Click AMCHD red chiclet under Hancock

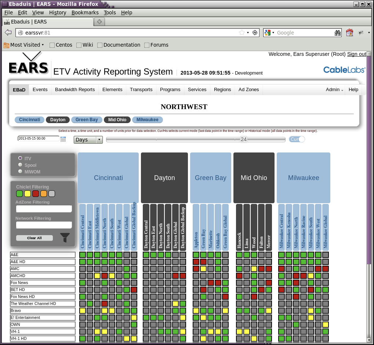[239, 276]
